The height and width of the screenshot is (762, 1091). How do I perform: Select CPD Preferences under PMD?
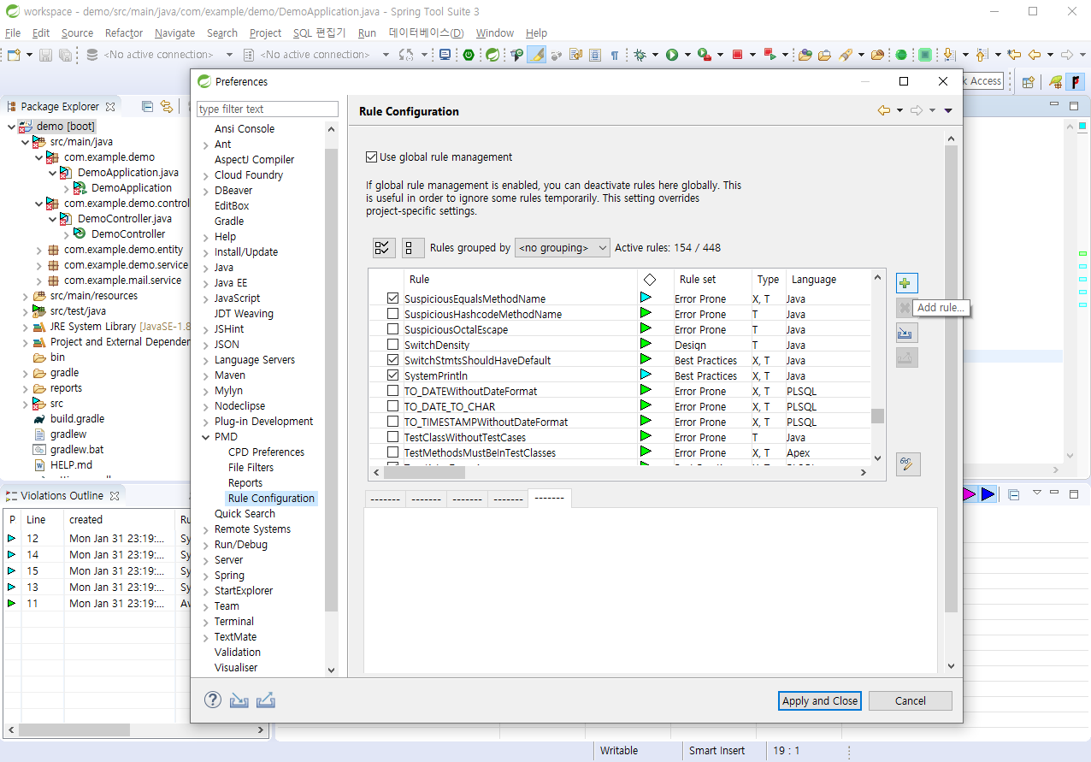click(266, 452)
